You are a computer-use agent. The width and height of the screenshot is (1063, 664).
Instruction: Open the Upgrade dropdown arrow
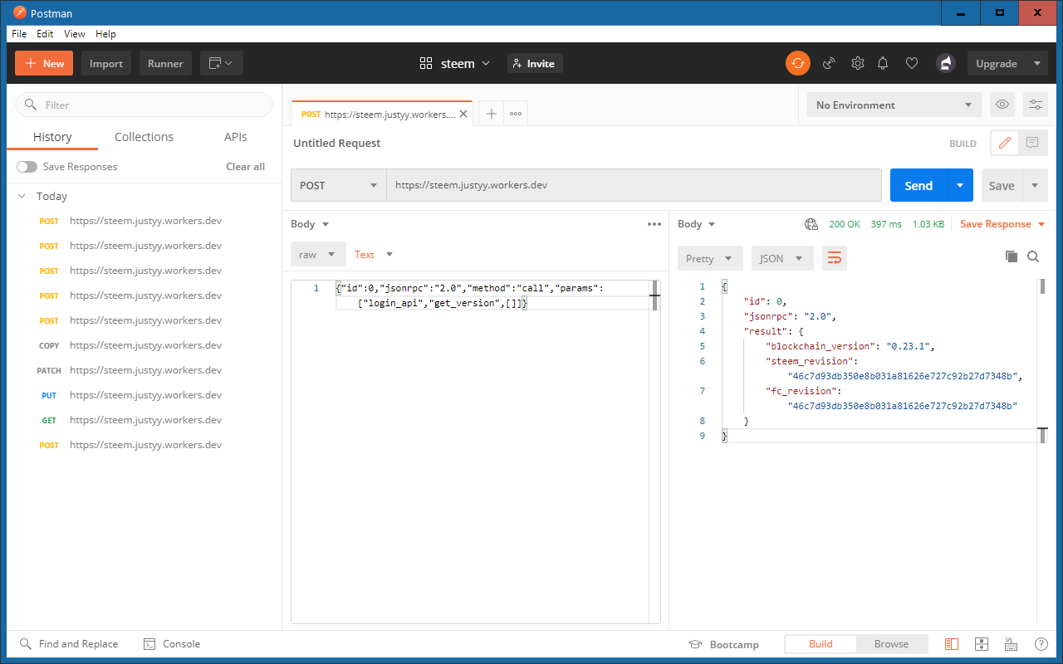pyautogui.click(x=1036, y=63)
